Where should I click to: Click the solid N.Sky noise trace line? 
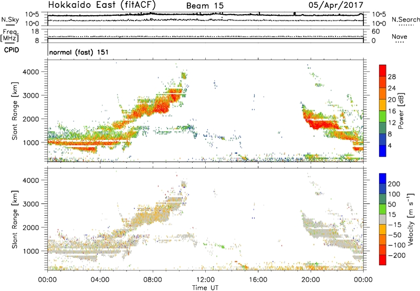[x=205, y=15]
